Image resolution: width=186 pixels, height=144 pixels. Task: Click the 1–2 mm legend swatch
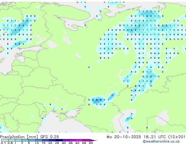coord(18,140)
